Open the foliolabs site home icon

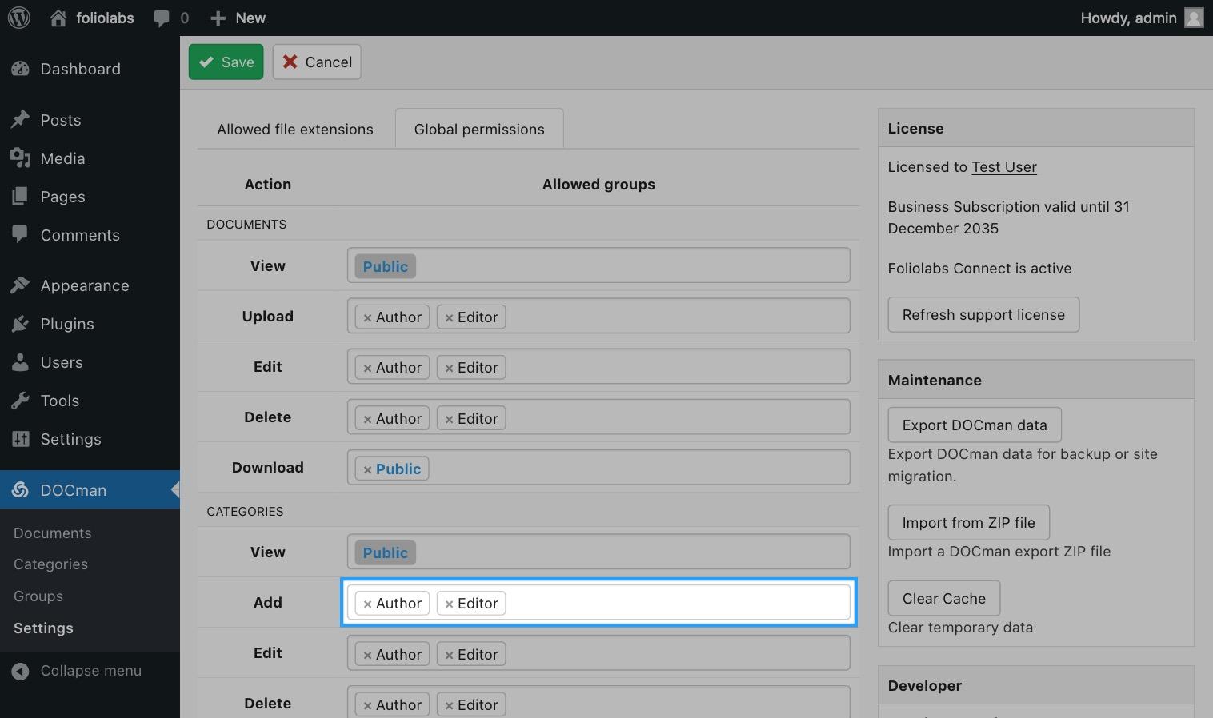[x=58, y=18]
